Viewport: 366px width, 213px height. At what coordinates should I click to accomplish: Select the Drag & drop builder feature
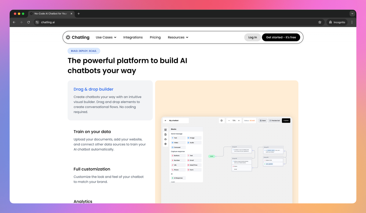pos(110,100)
